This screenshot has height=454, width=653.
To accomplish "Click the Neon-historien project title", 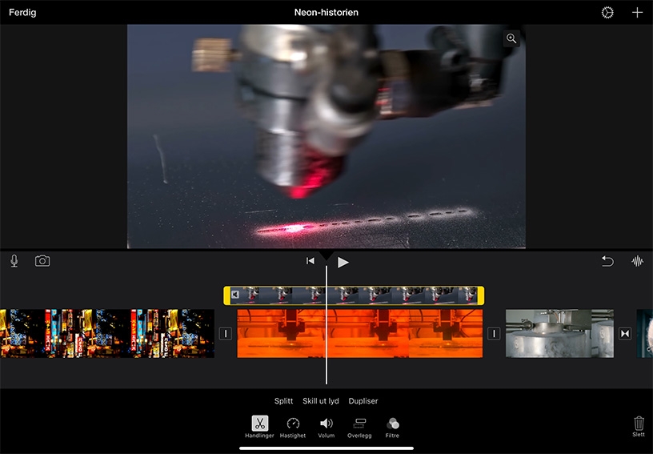I will pos(326,13).
